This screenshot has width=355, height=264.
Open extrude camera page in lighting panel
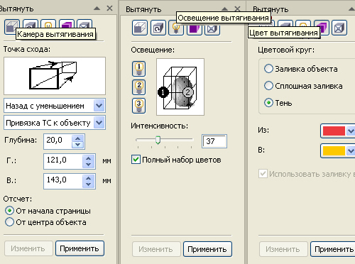click(140, 28)
